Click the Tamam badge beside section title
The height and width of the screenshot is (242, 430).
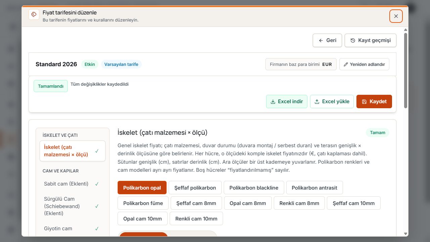click(378, 132)
